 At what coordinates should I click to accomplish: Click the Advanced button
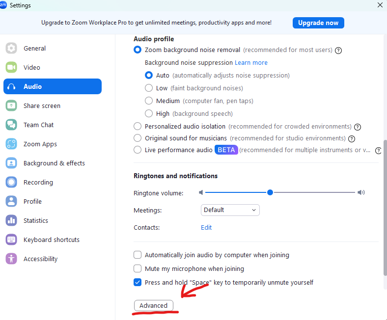154,305
